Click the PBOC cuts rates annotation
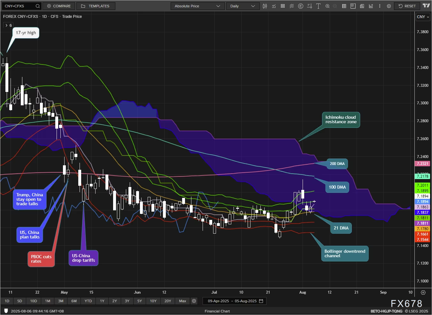432x315 pixels. click(x=41, y=259)
